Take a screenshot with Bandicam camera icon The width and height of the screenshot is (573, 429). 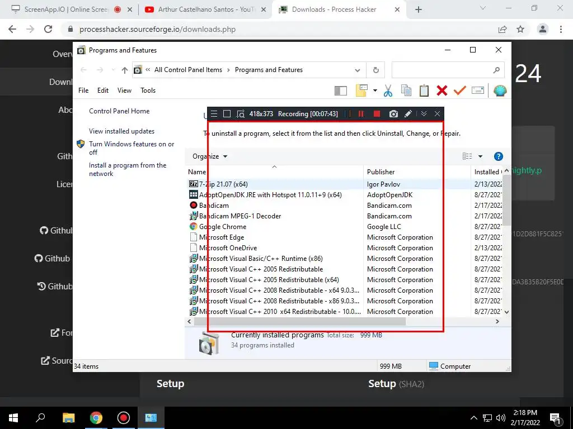tap(393, 114)
